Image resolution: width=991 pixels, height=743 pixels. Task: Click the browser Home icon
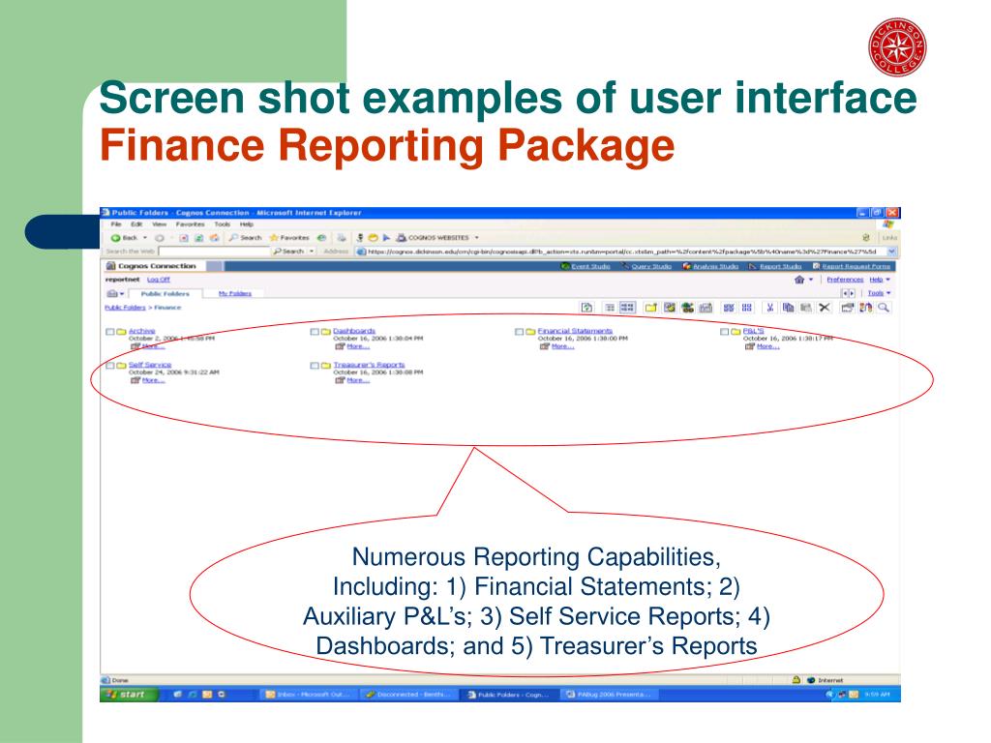[214, 238]
